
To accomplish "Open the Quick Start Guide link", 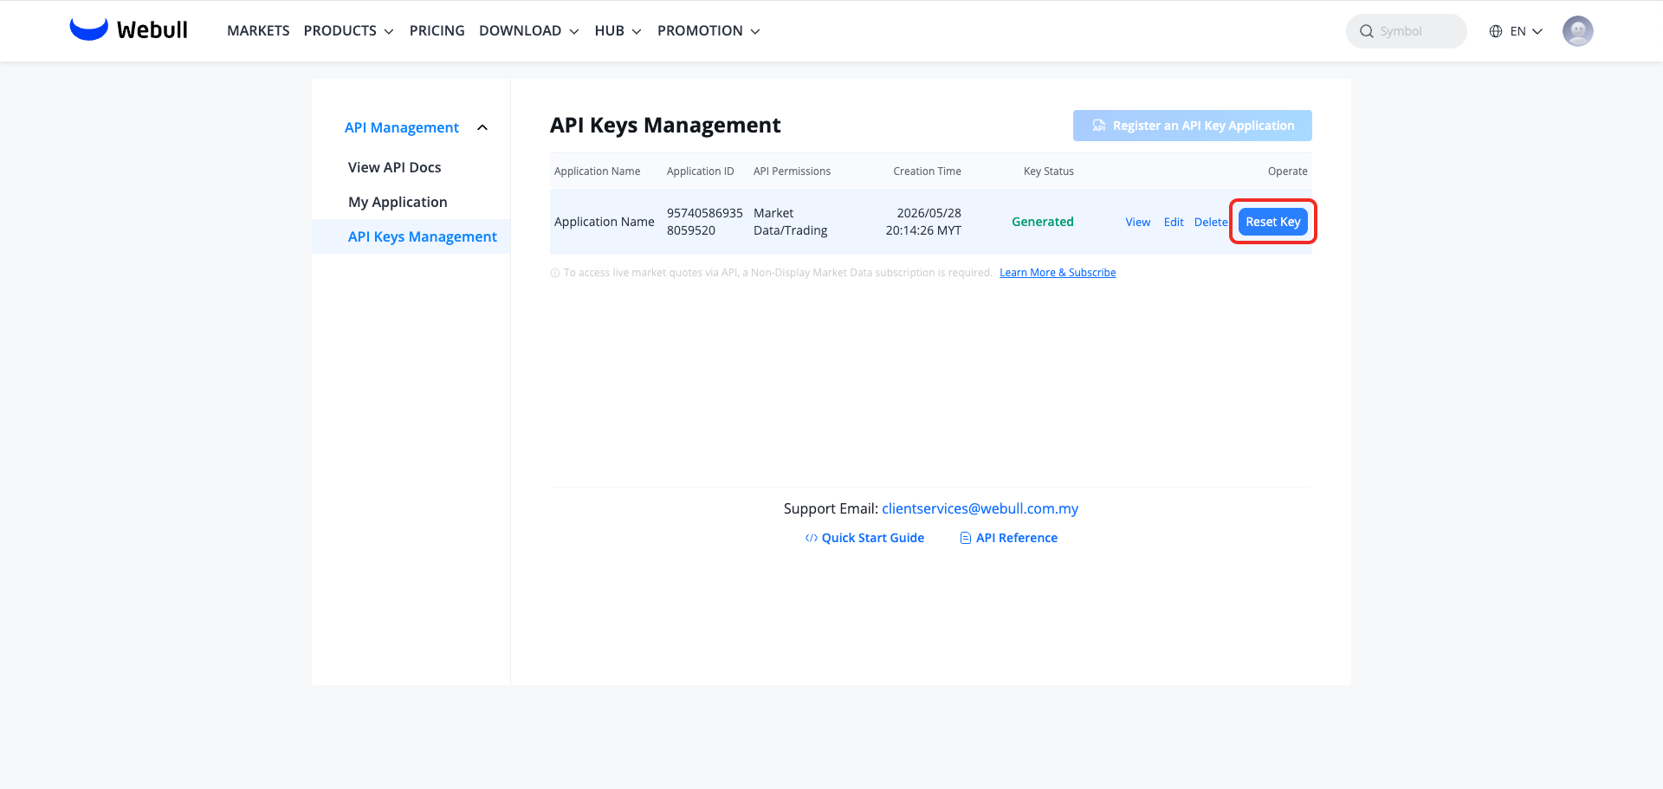I will pyautogui.click(x=873, y=538).
